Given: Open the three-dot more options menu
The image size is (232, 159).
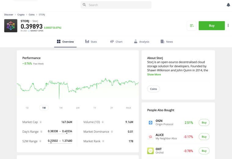Looking at the screenshot, I should [x=228, y=25].
